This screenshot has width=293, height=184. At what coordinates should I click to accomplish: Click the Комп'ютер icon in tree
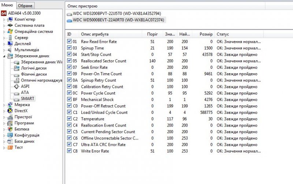tap(11, 19)
